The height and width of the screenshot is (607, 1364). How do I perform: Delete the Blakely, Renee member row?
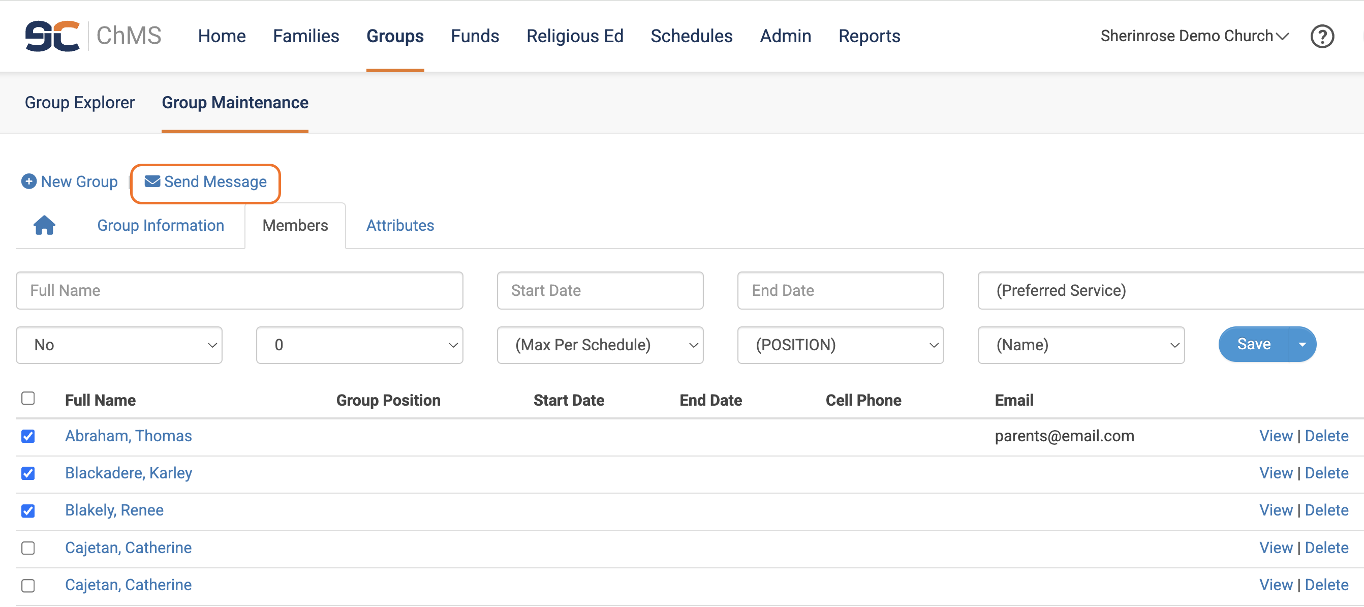(1326, 510)
